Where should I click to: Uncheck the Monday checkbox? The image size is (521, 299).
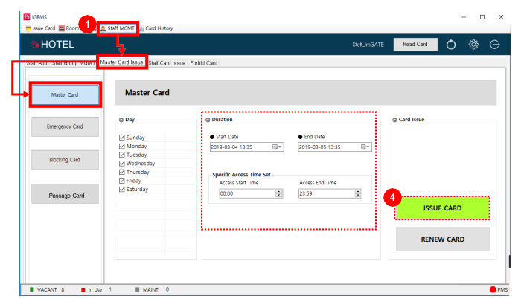[121, 147]
